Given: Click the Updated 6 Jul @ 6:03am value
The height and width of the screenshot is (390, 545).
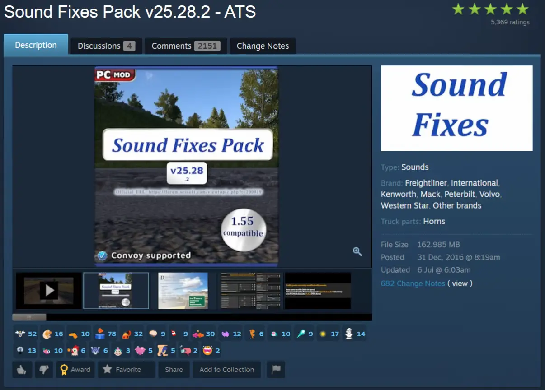Looking at the screenshot, I should (x=444, y=270).
